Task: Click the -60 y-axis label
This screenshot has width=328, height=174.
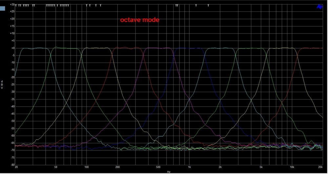Action: 12,136
